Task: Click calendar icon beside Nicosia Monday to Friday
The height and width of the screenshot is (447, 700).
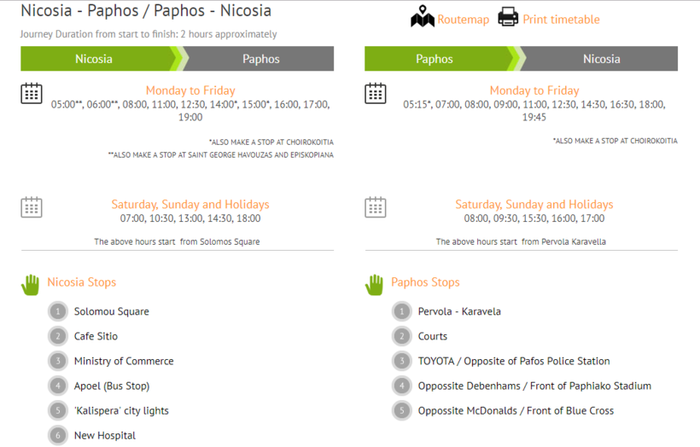Action: click(32, 93)
